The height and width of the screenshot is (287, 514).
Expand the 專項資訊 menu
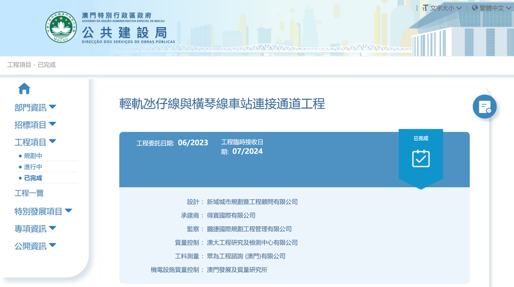(x=36, y=229)
